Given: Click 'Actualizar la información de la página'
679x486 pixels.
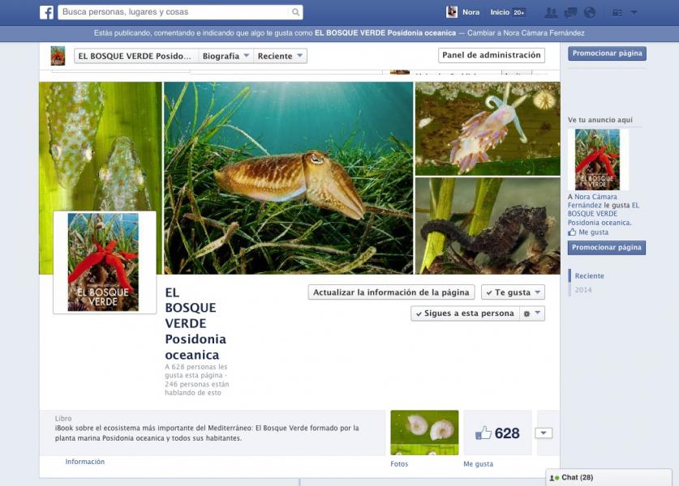Looking at the screenshot, I should tap(391, 292).
